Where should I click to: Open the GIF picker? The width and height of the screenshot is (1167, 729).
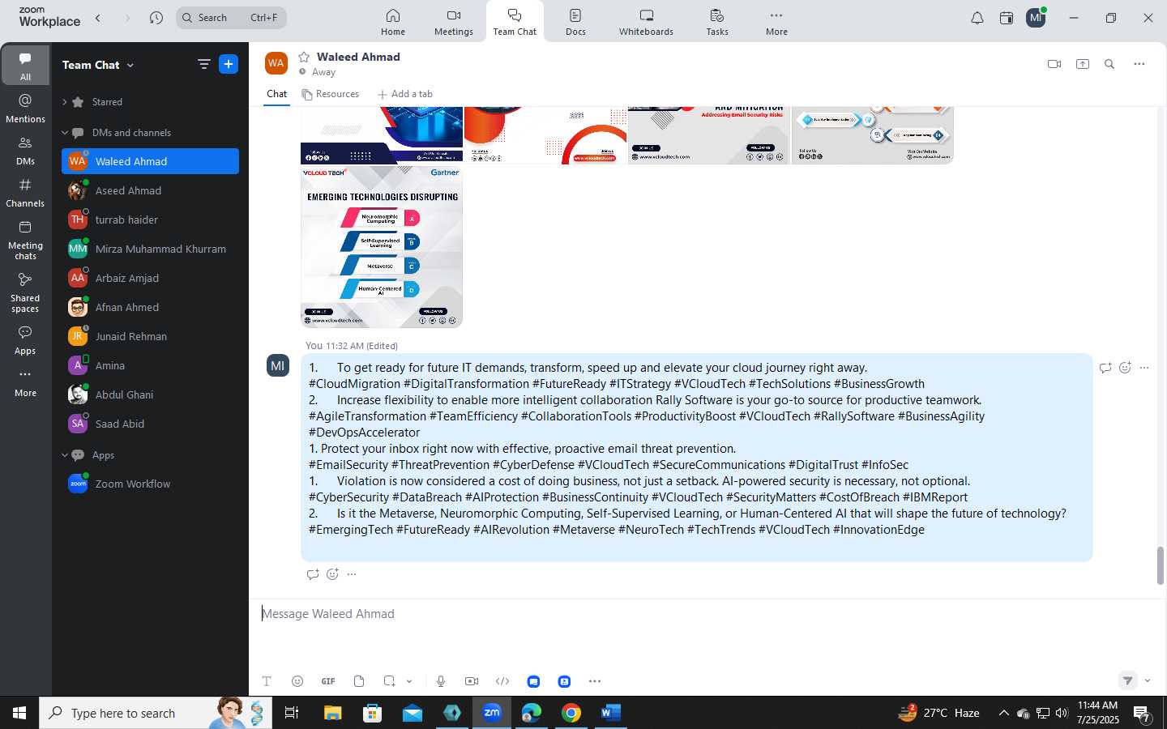click(328, 681)
